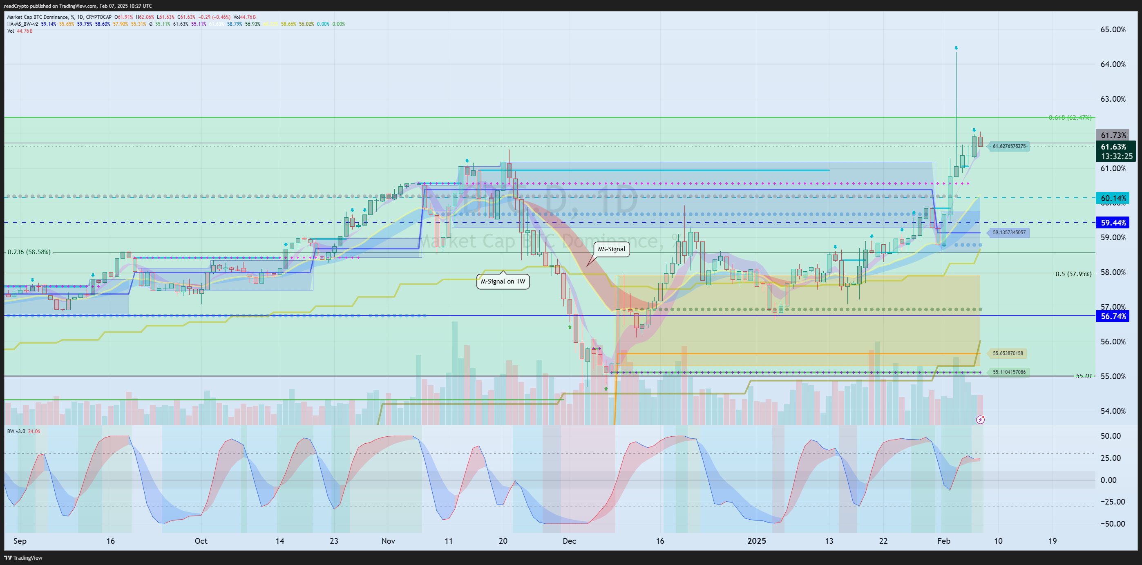The image size is (1142, 565).
Task: Click the 63.00% price axis tick
Action: [1113, 99]
